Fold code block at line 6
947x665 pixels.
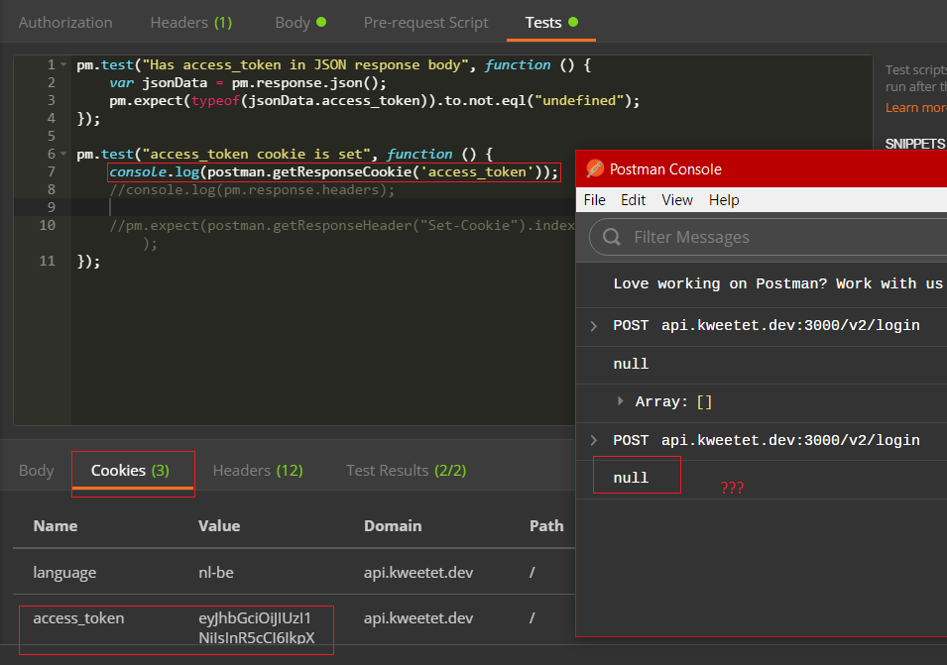[63, 154]
